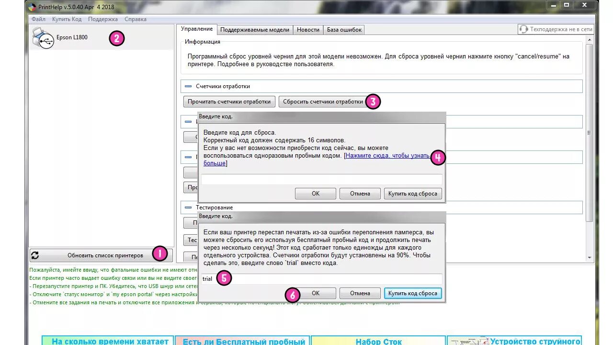
Task: Open the Файл menu
Action: point(38,19)
